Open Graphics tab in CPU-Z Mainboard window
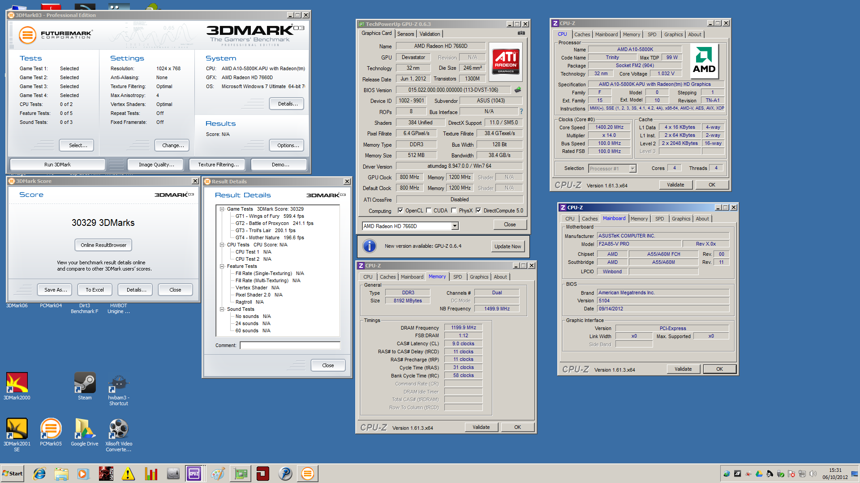The image size is (860, 483). [x=681, y=219]
